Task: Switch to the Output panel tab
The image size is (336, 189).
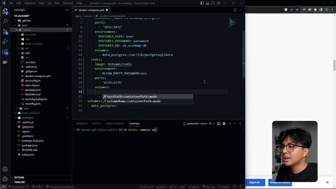Action: click(97, 124)
